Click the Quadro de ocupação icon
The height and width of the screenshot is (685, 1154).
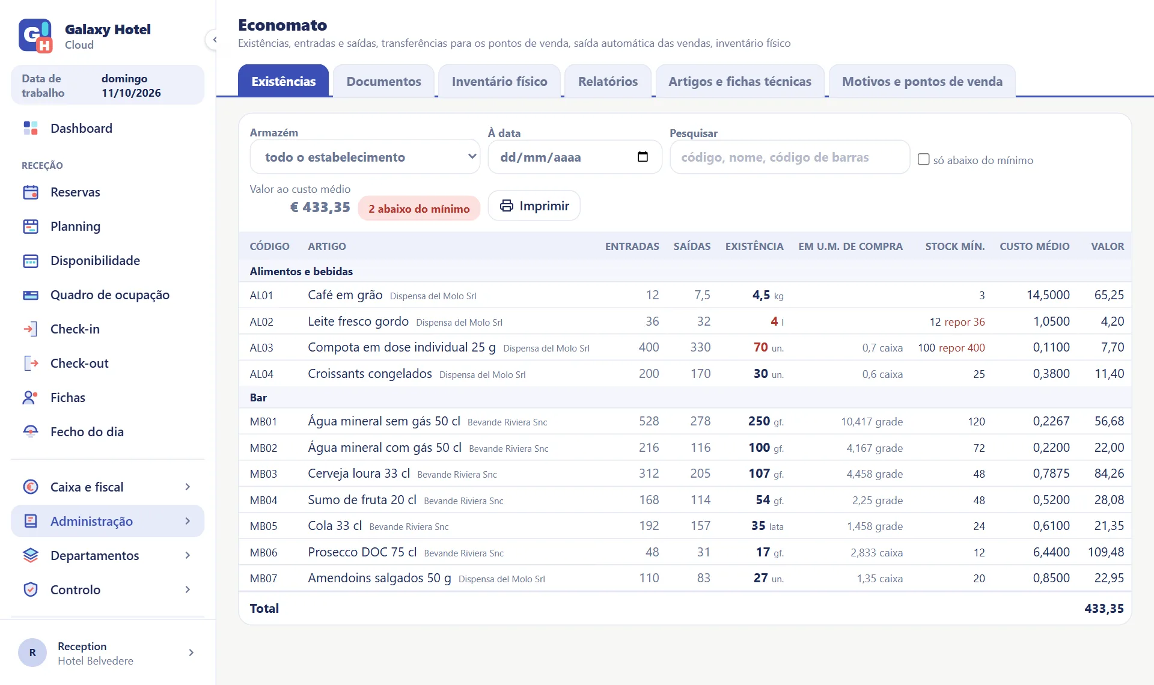pos(31,295)
